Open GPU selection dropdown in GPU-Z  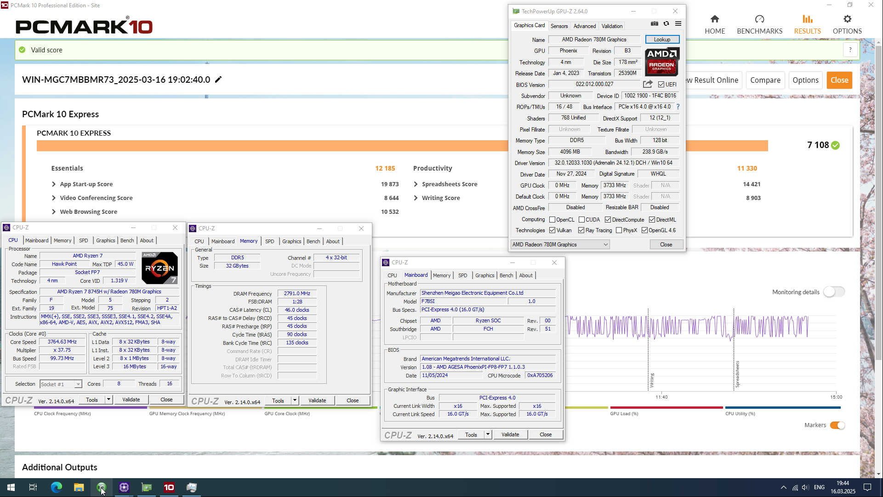[560, 245]
